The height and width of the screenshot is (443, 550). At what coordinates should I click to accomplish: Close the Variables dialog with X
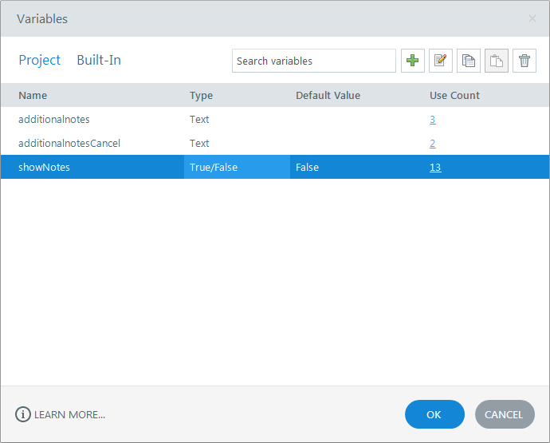click(532, 18)
